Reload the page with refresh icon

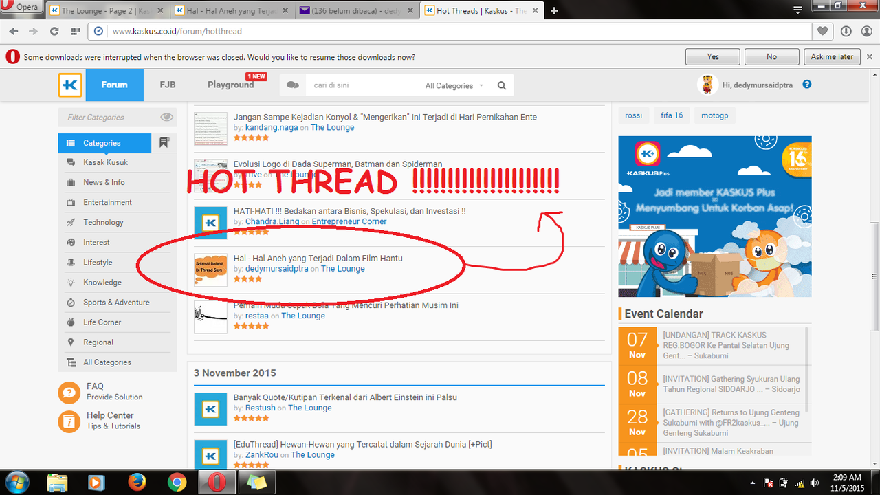pyautogui.click(x=54, y=32)
